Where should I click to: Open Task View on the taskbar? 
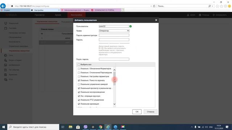(63, 127)
